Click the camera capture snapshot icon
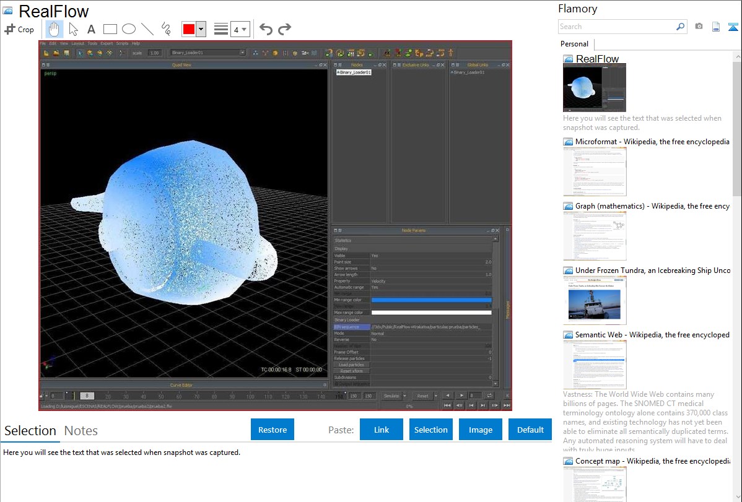This screenshot has height=502, width=742. pyautogui.click(x=699, y=27)
